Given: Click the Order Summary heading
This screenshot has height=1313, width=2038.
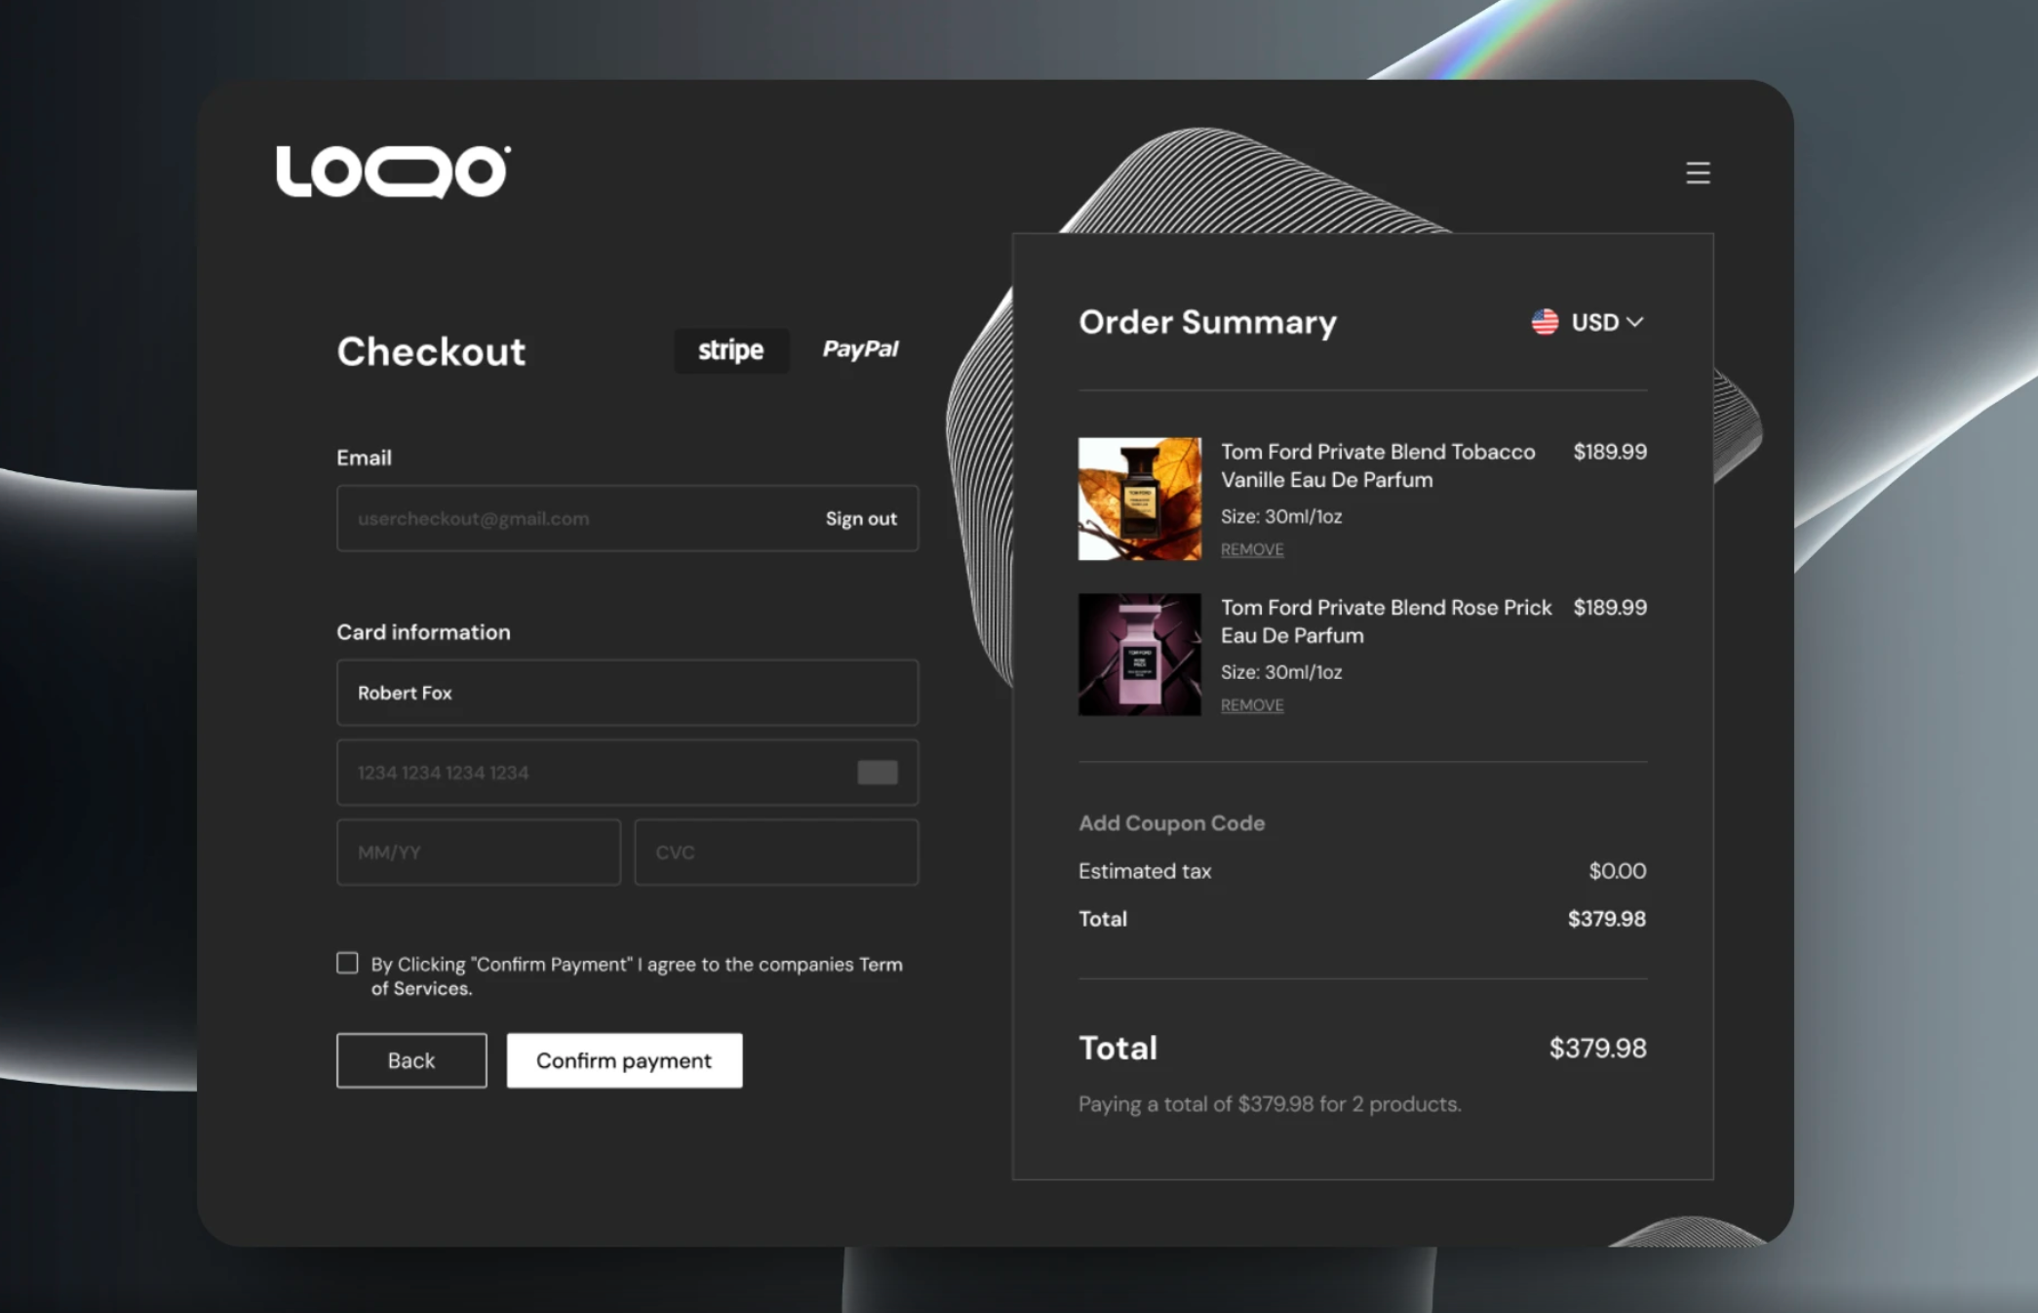Looking at the screenshot, I should (1207, 322).
